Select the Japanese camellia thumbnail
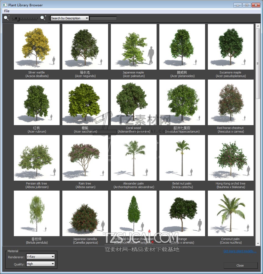263x274 pixels. (x=85, y=213)
